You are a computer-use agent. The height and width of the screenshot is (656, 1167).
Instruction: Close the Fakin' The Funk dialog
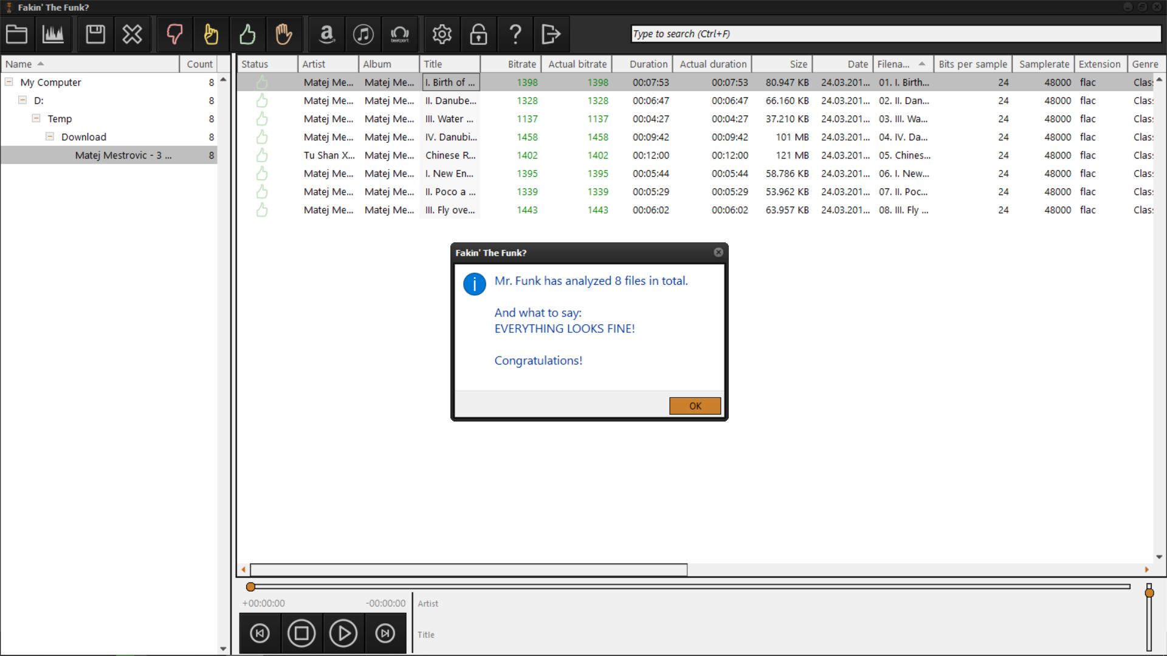coord(718,252)
